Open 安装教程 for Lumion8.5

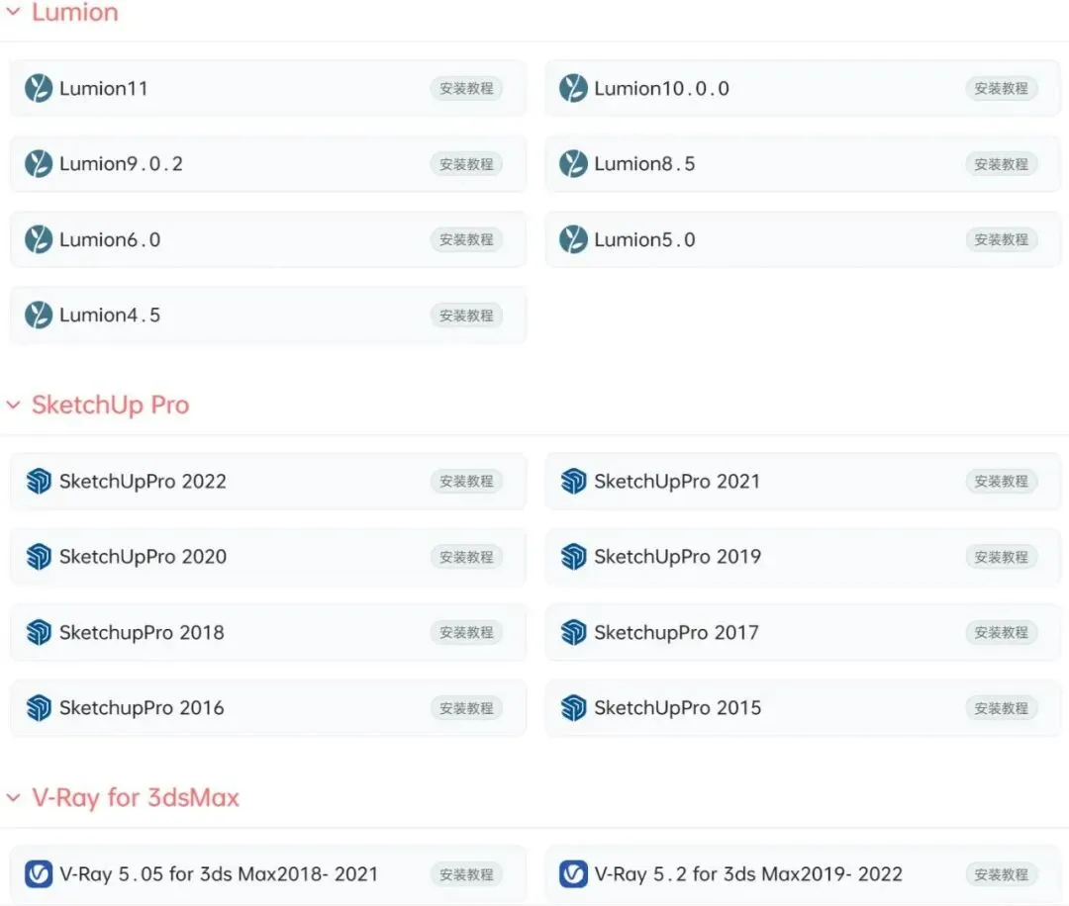[x=1001, y=164]
